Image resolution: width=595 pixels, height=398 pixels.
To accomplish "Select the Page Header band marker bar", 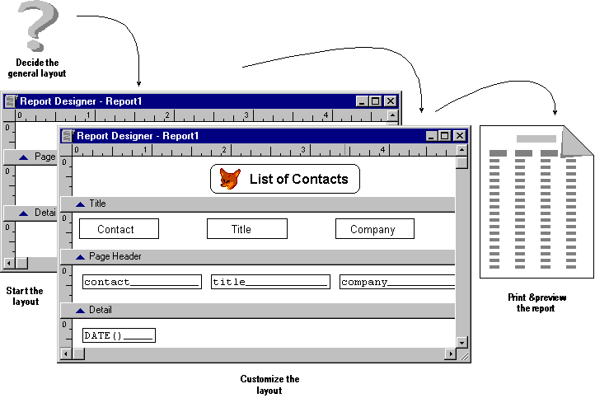I will [x=264, y=257].
